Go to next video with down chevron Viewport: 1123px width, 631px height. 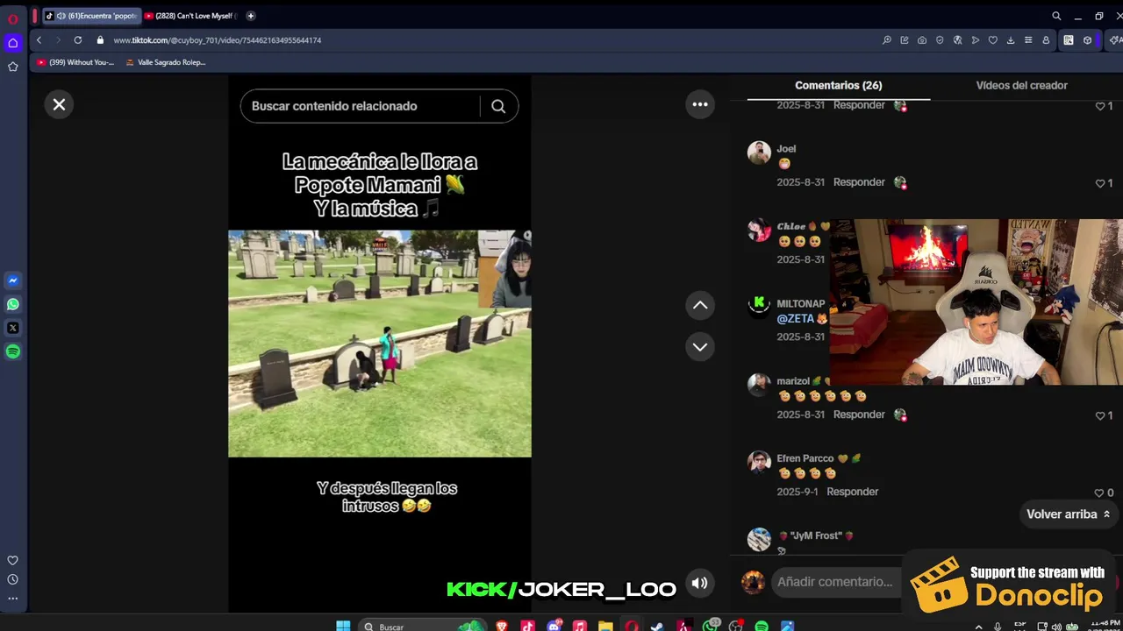(x=700, y=346)
